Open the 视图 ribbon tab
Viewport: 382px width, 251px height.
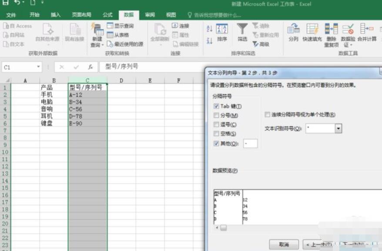[171, 14]
